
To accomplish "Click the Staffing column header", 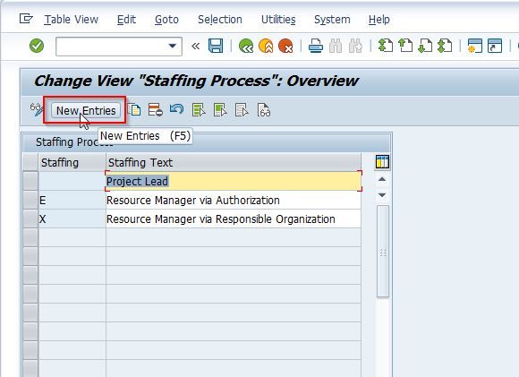I will tap(72, 162).
